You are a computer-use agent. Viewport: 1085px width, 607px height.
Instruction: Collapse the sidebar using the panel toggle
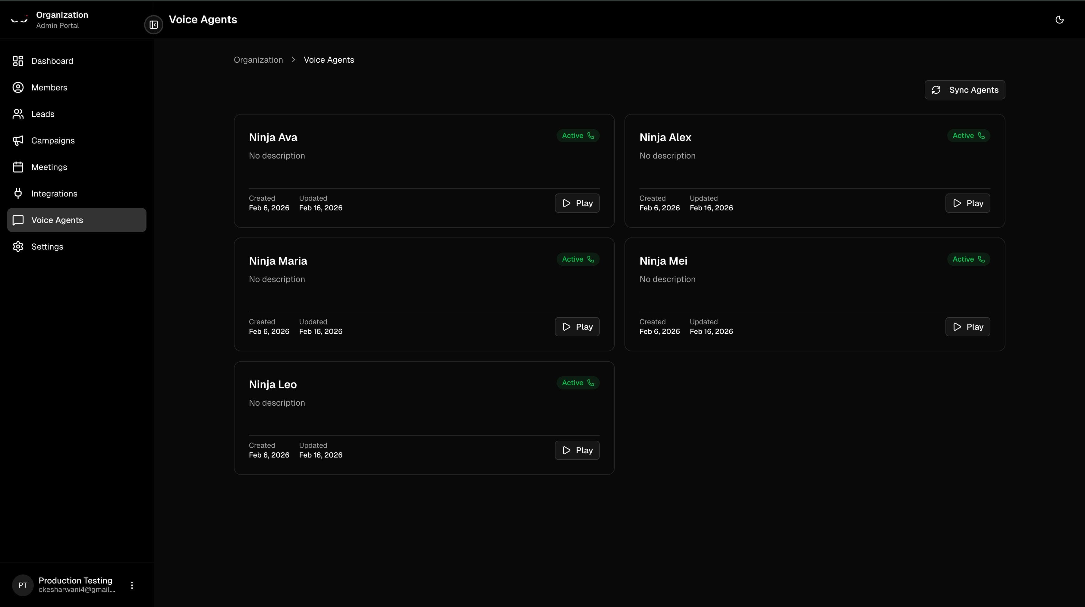(x=154, y=24)
